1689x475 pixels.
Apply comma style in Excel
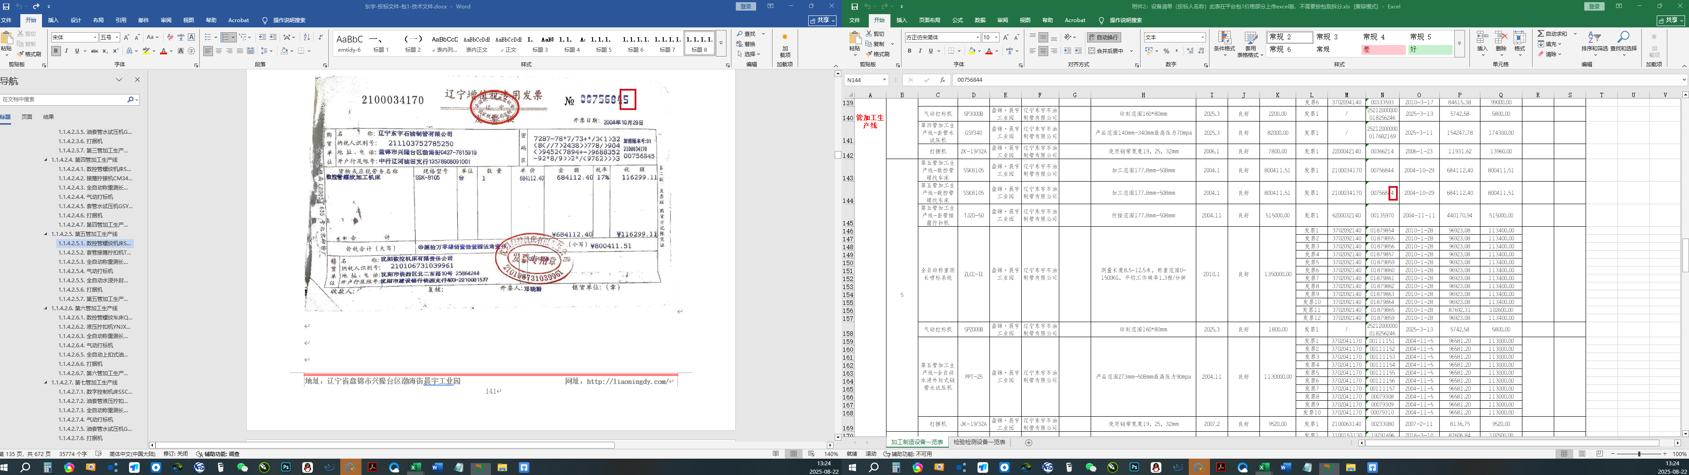(1177, 51)
